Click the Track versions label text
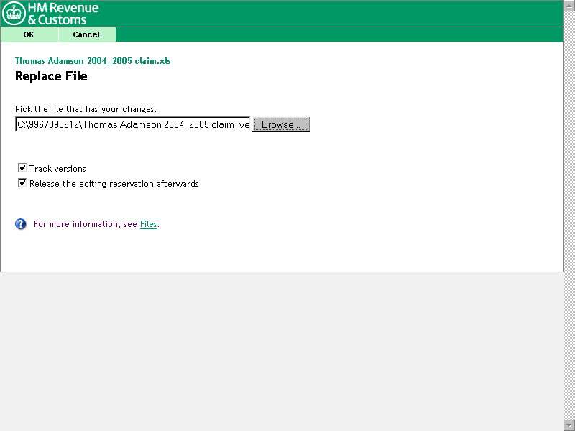 57,169
